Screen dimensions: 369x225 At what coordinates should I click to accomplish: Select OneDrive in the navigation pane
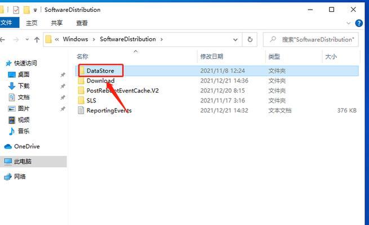click(x=26, y=146)
